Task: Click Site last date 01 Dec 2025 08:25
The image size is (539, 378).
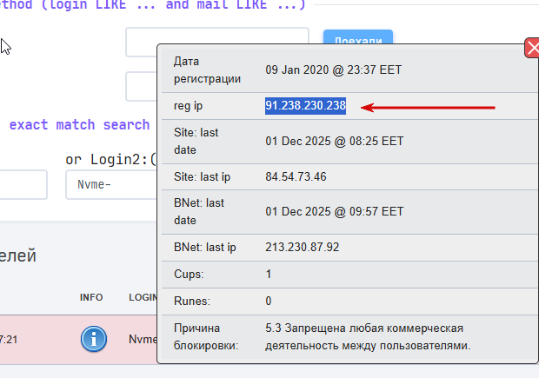Action: [334, 142]
